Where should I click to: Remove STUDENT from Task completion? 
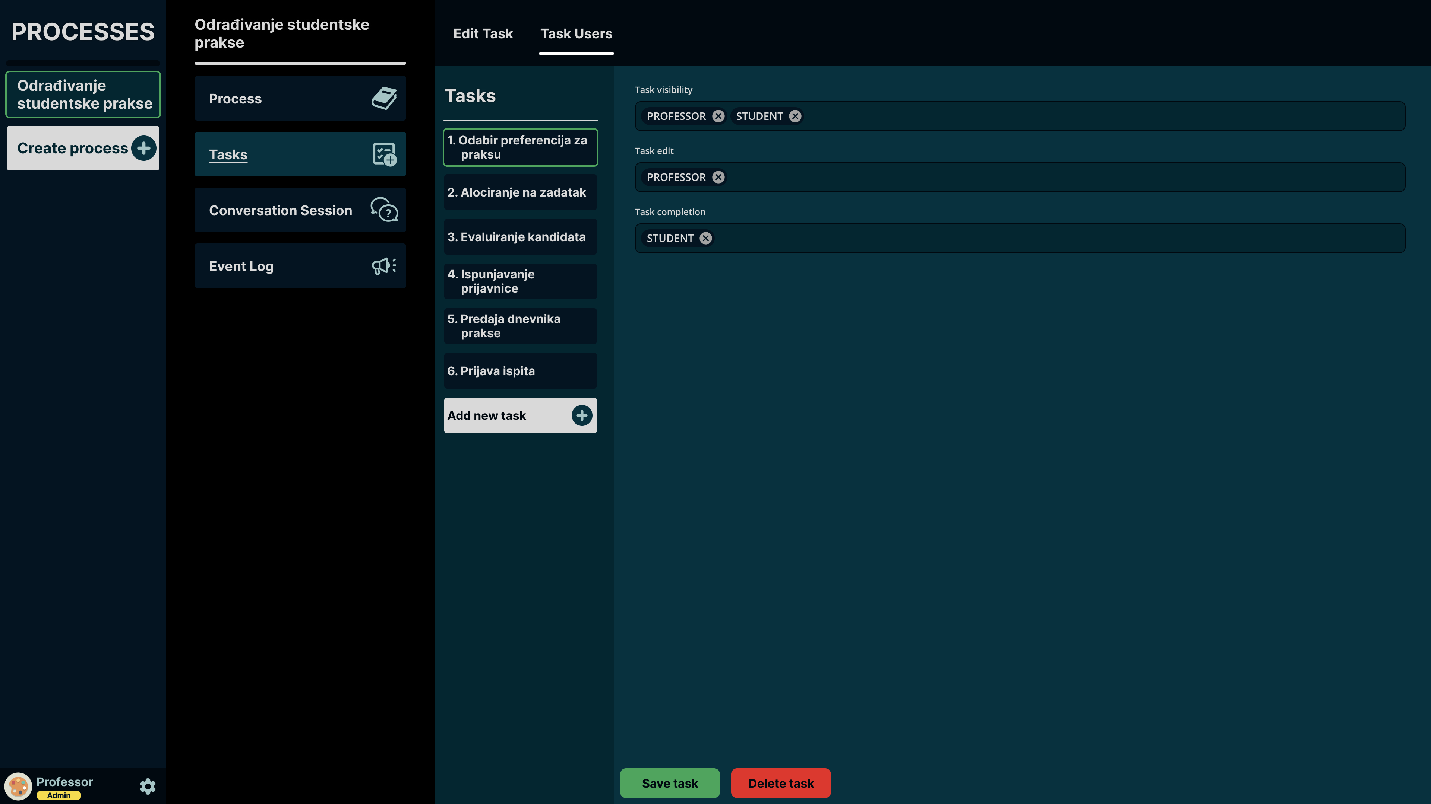pos(705,238)
